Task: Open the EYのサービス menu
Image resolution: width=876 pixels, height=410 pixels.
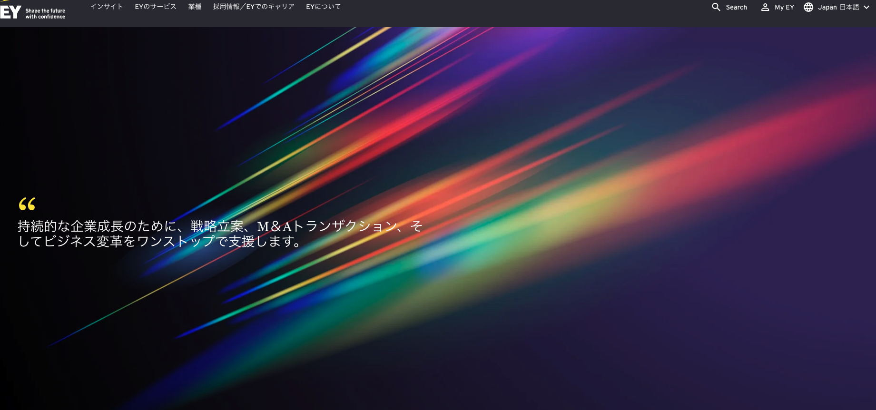Action: pyautogui.click(x=156, y=7)
